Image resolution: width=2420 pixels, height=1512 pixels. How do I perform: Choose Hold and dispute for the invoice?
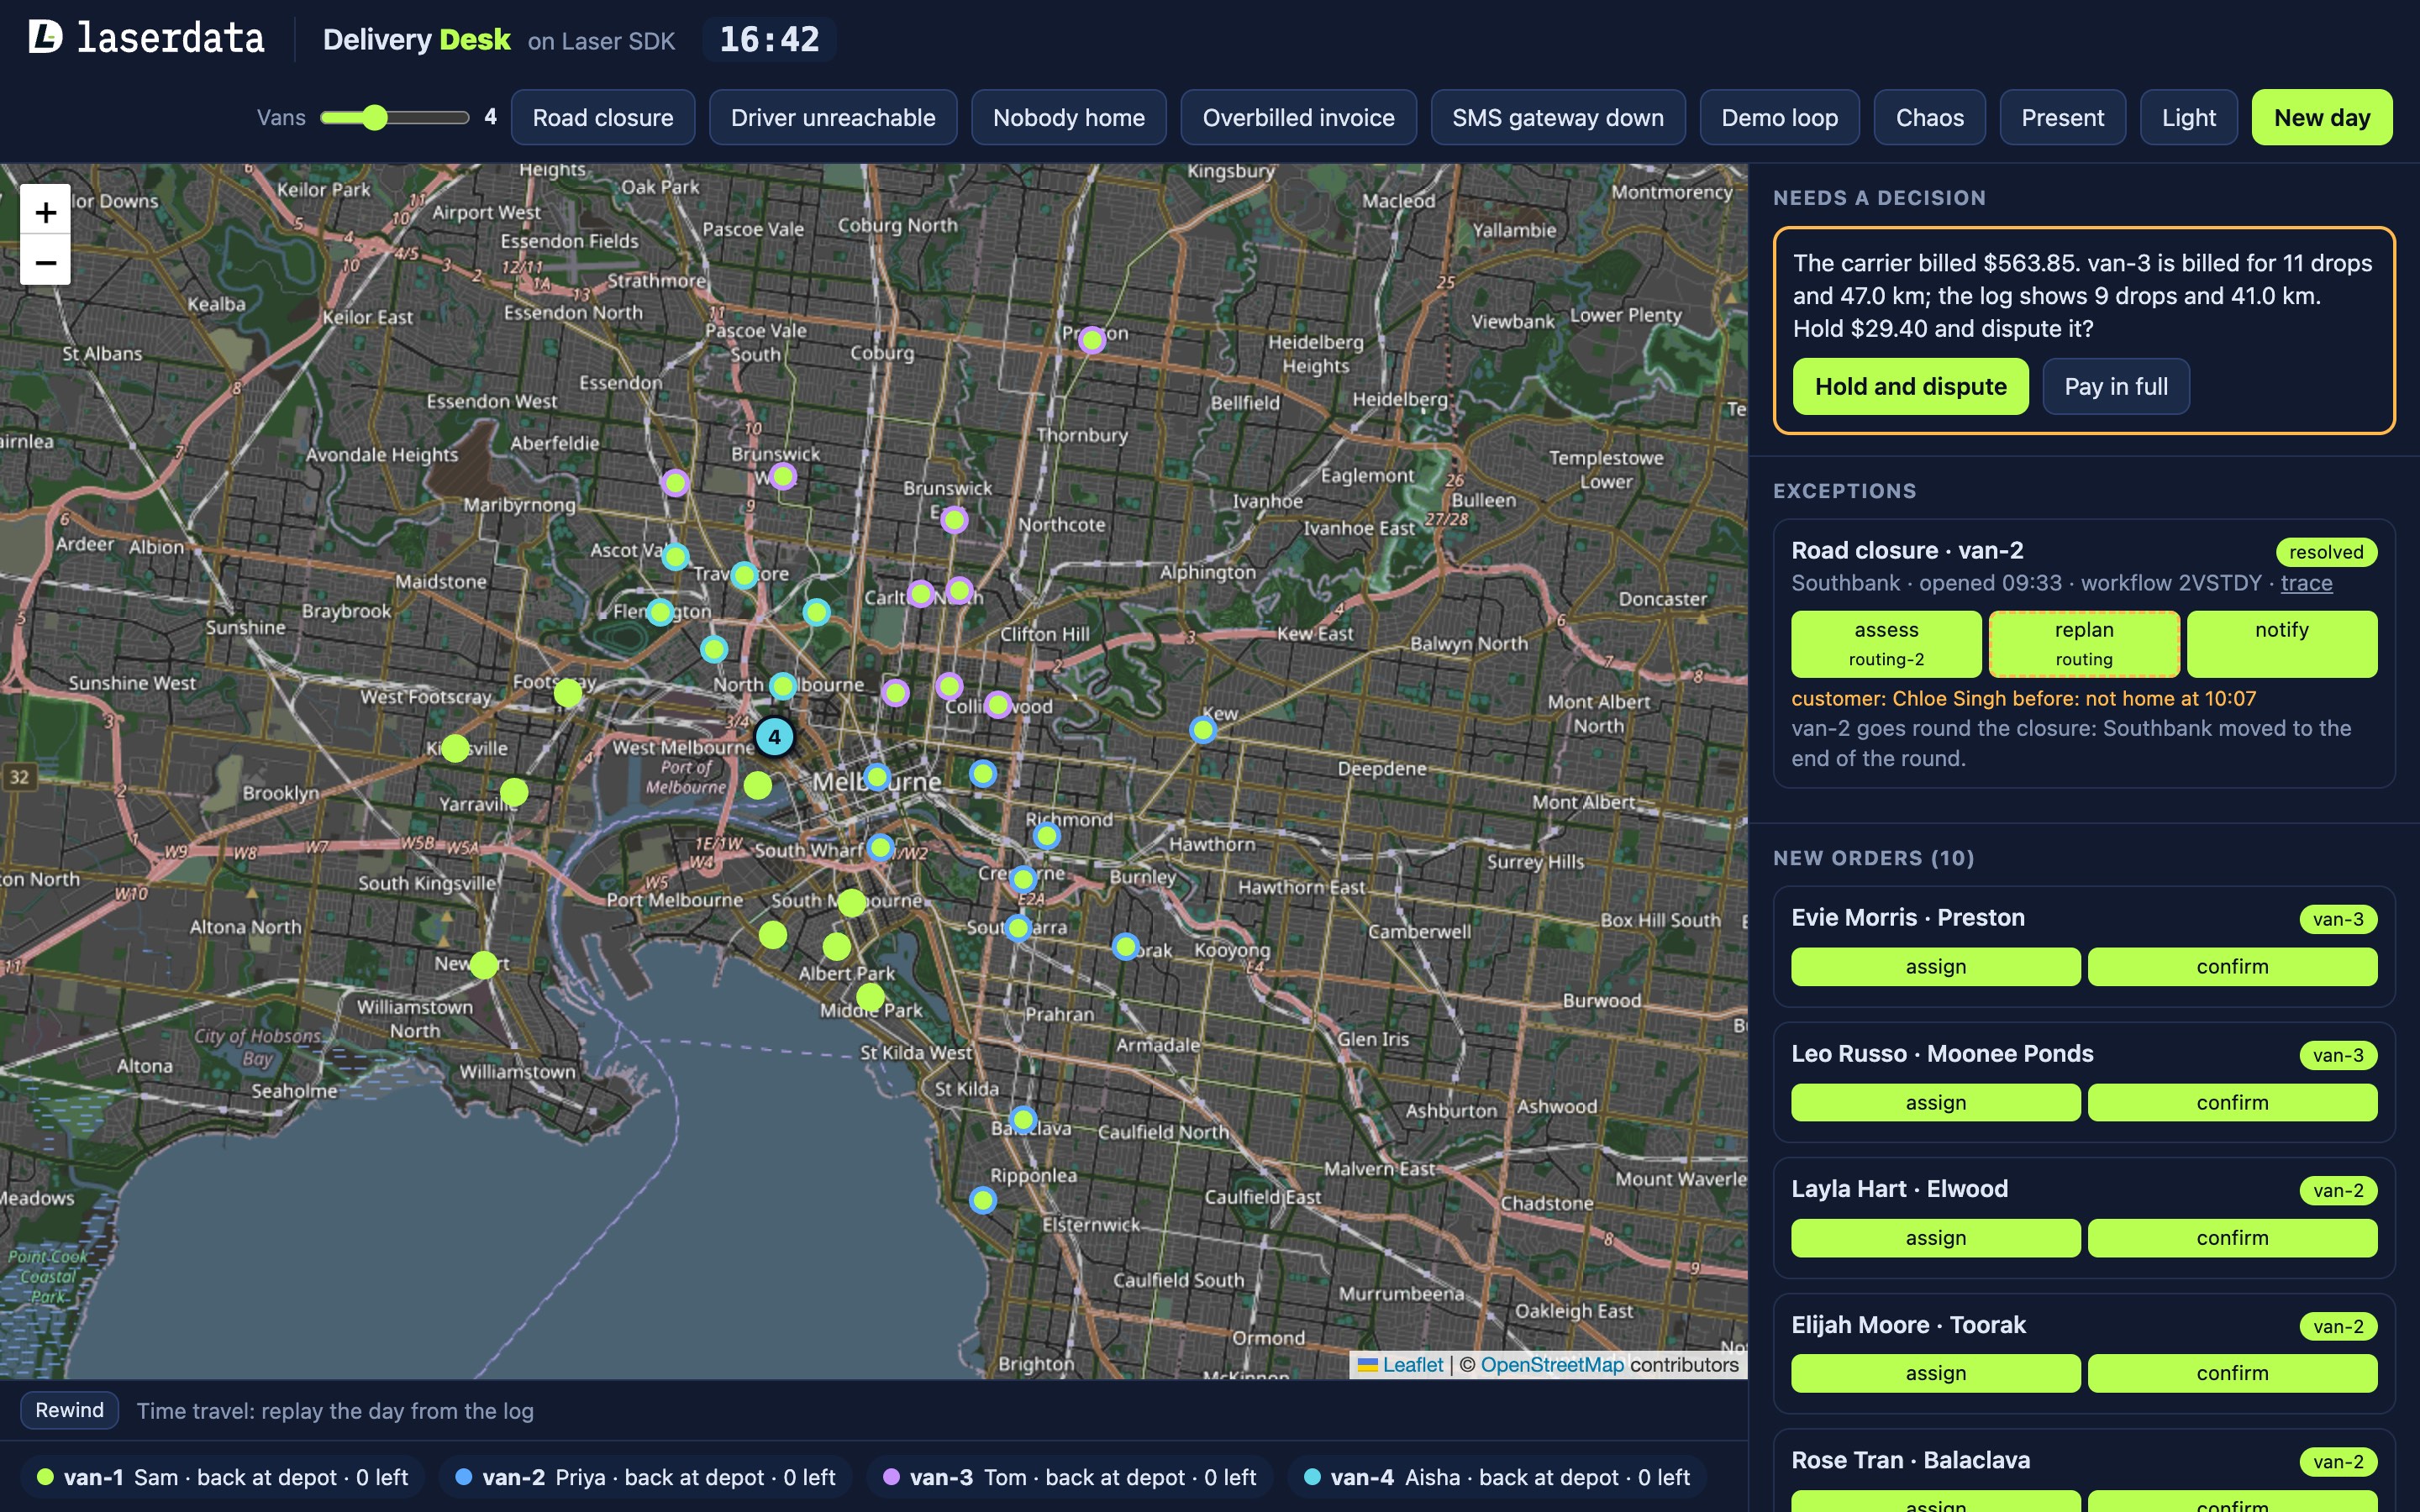tap(1910, 386)
